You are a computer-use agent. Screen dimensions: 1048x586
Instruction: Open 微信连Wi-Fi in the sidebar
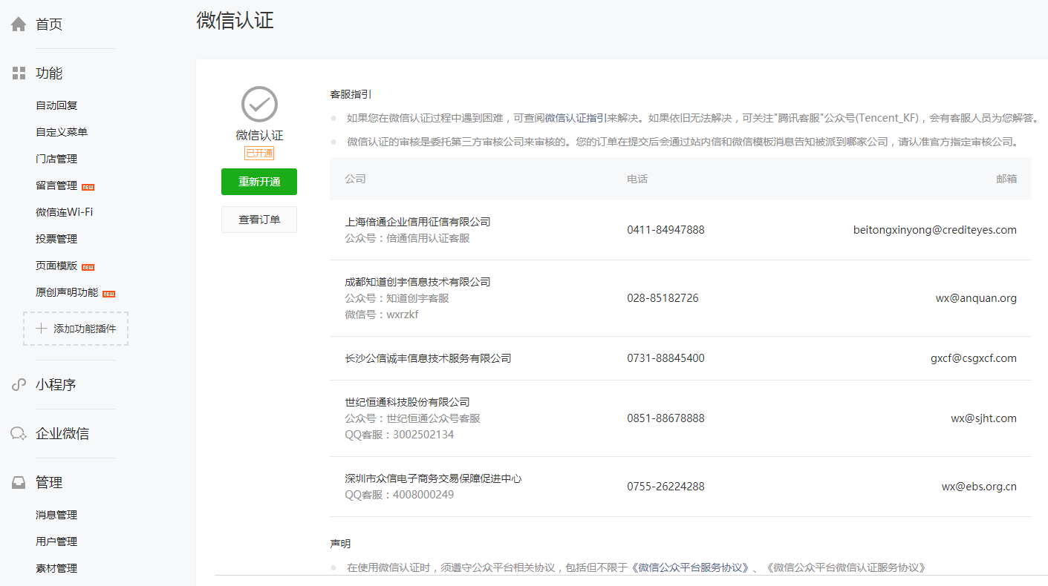65,212
